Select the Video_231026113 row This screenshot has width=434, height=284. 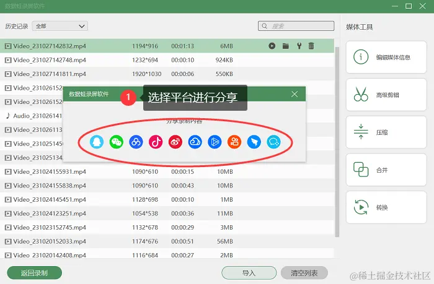pyautogui.click(x=32, y=129)
